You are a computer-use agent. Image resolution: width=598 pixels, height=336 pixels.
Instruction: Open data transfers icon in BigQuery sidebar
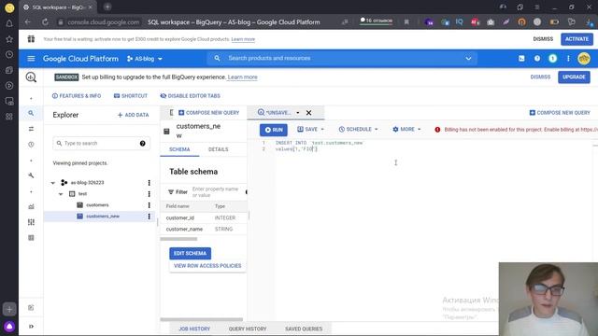31,129
